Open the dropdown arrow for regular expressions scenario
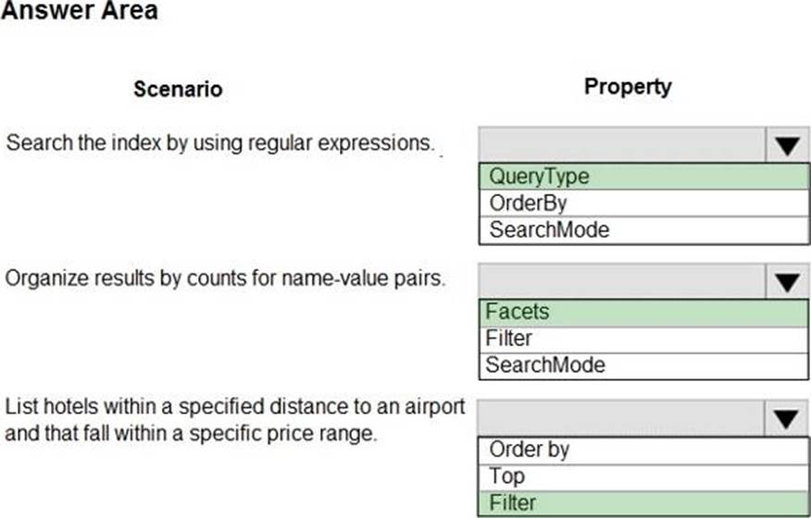 (x=787, y=146)
